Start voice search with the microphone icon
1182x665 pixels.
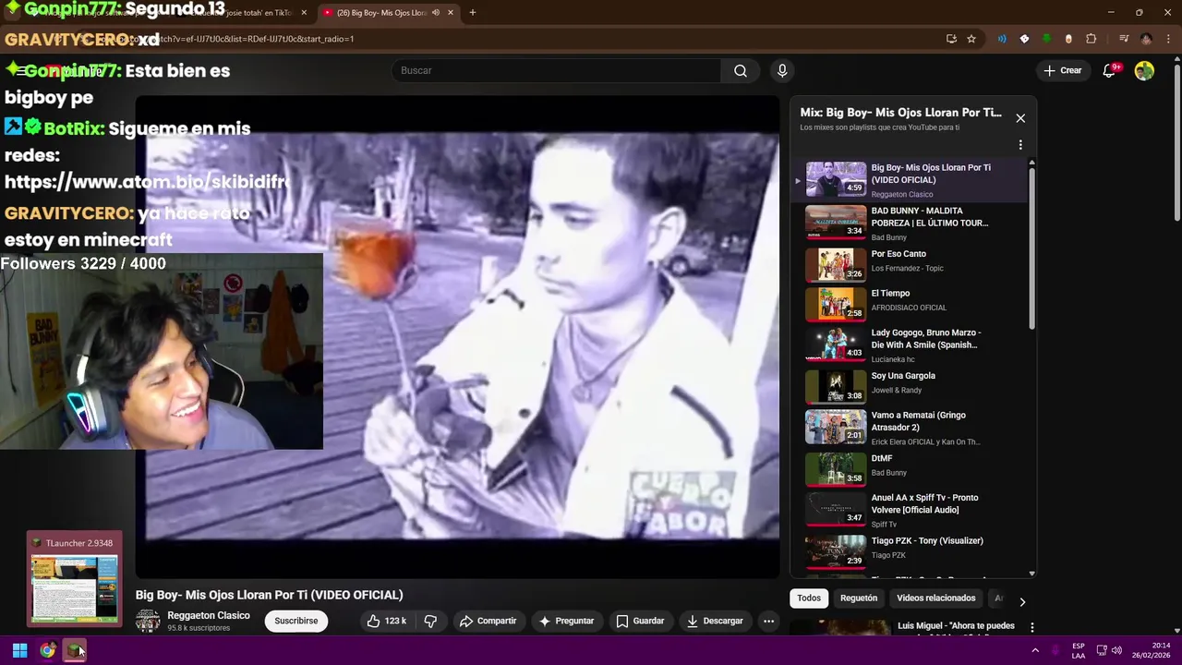point(782,70)
